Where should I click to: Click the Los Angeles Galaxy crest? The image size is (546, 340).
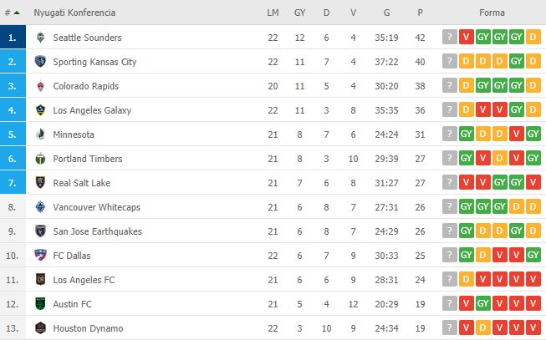click(x=40, y=110)
